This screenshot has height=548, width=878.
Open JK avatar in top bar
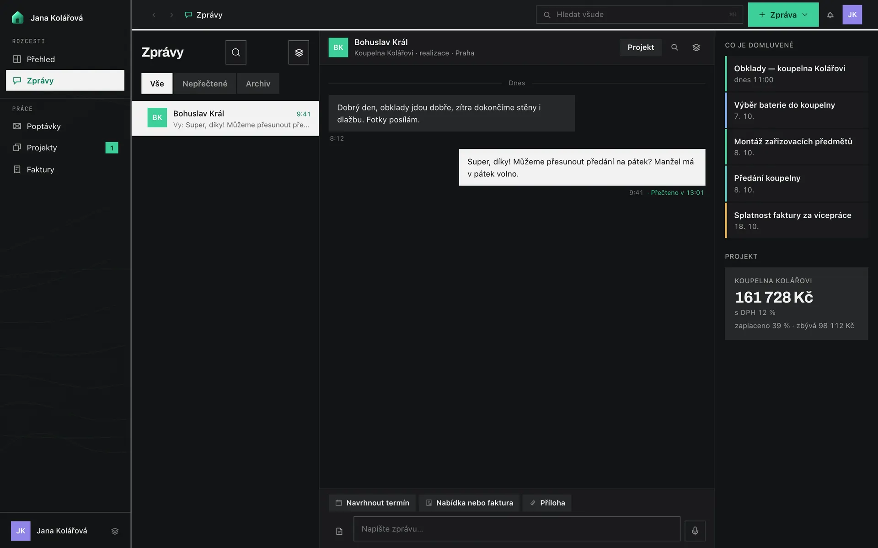pyautogui.click(x=852, y=15)
